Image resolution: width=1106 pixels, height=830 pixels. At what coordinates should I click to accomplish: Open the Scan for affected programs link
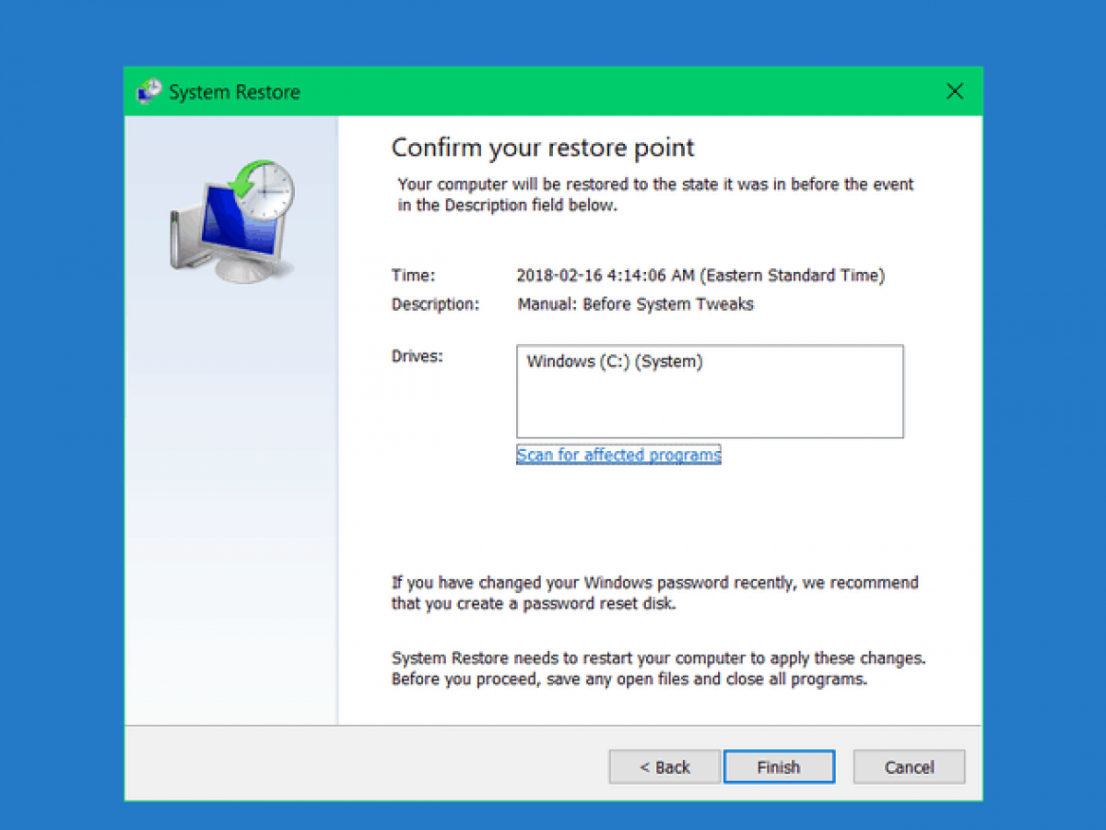click(618, 455)
